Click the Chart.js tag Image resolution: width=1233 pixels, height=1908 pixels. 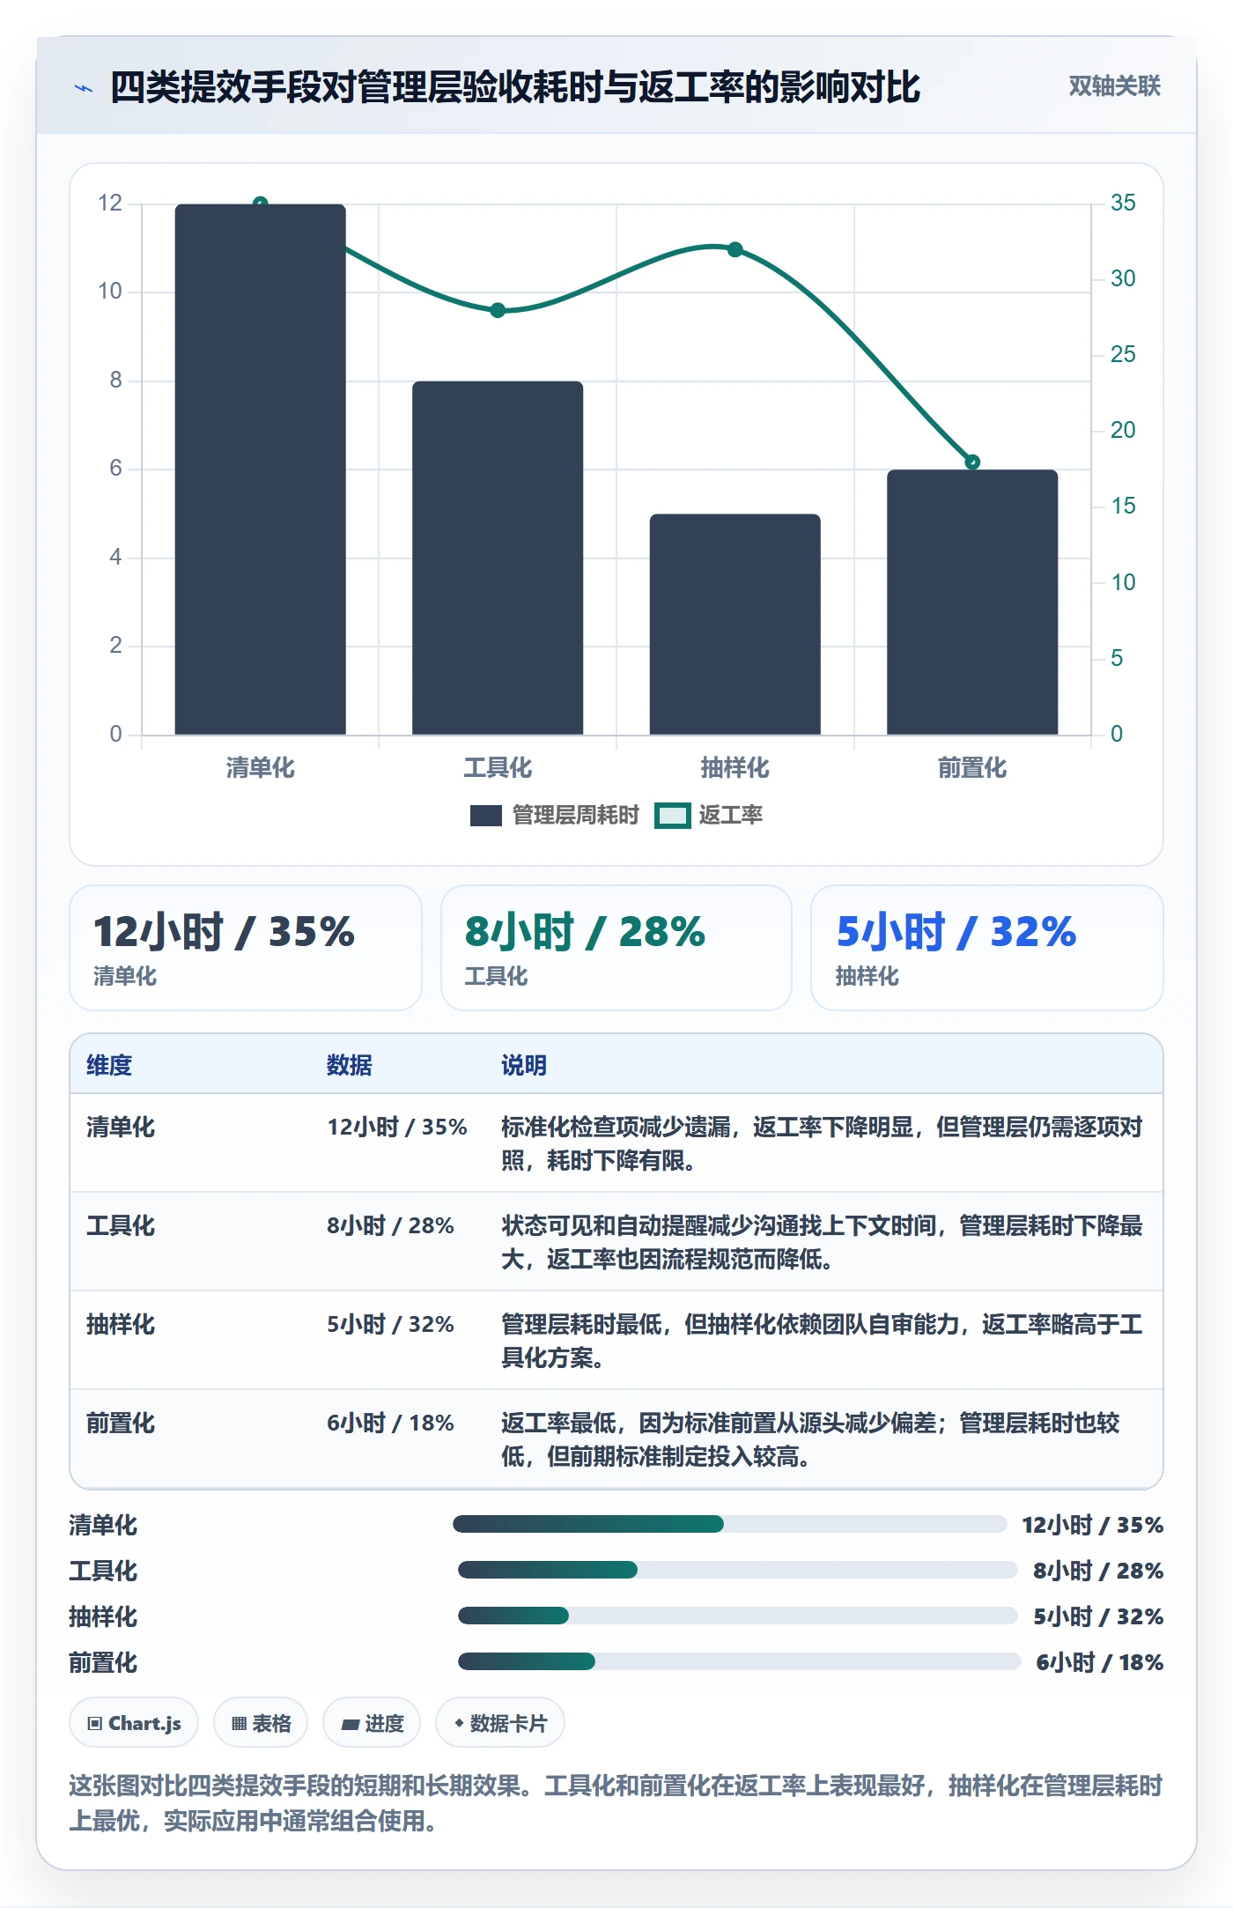(x=134, y=1723)
